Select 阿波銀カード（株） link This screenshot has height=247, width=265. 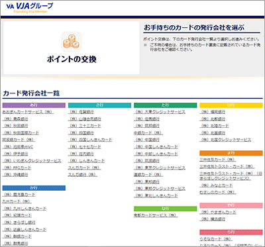tap(19, 140)
